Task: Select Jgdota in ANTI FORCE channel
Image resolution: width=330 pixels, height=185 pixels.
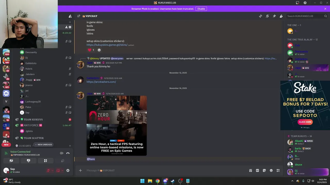Action: 29,131
